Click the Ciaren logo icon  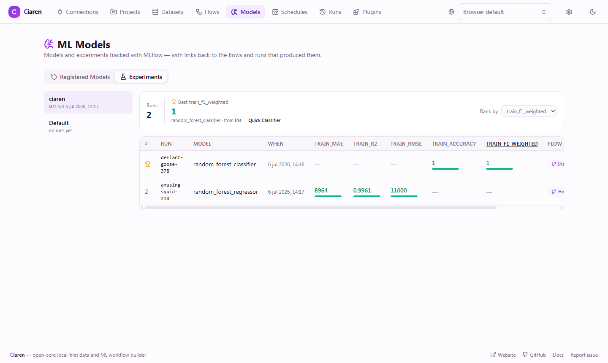pos(14,12)
